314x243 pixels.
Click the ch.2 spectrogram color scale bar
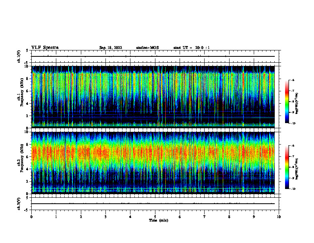[x=287, y=167]
